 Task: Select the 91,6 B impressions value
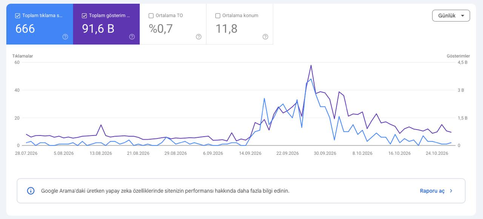pyautogui.click(x=98, y=29)
